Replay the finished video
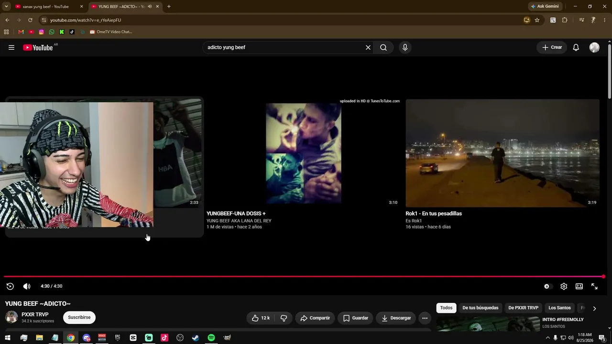612x344 pixels. tap(10, 286)
